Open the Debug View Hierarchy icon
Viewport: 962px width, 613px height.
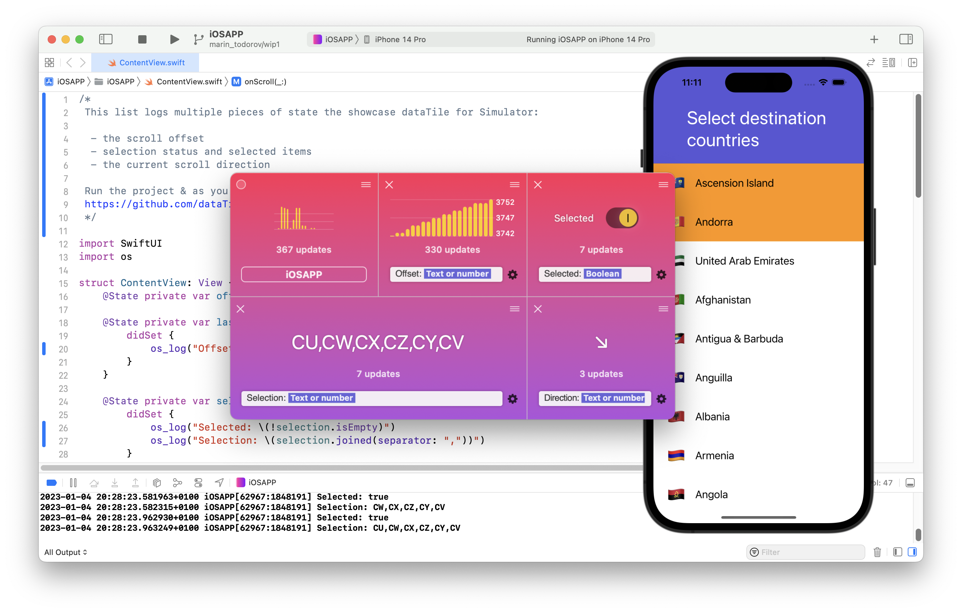point(157,483)
